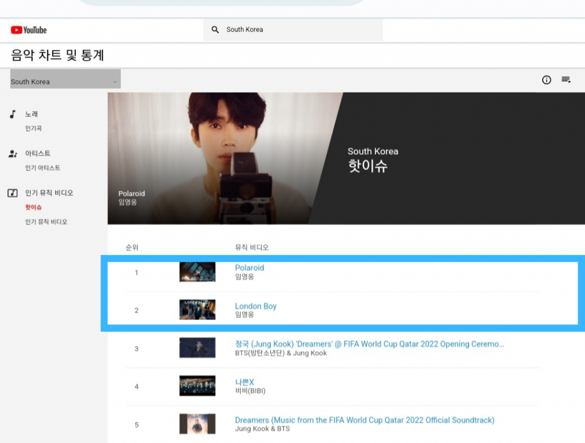Click the 뮤직 비디오 column header
Screen dimensions: 585x443
[x=252, y=247]
